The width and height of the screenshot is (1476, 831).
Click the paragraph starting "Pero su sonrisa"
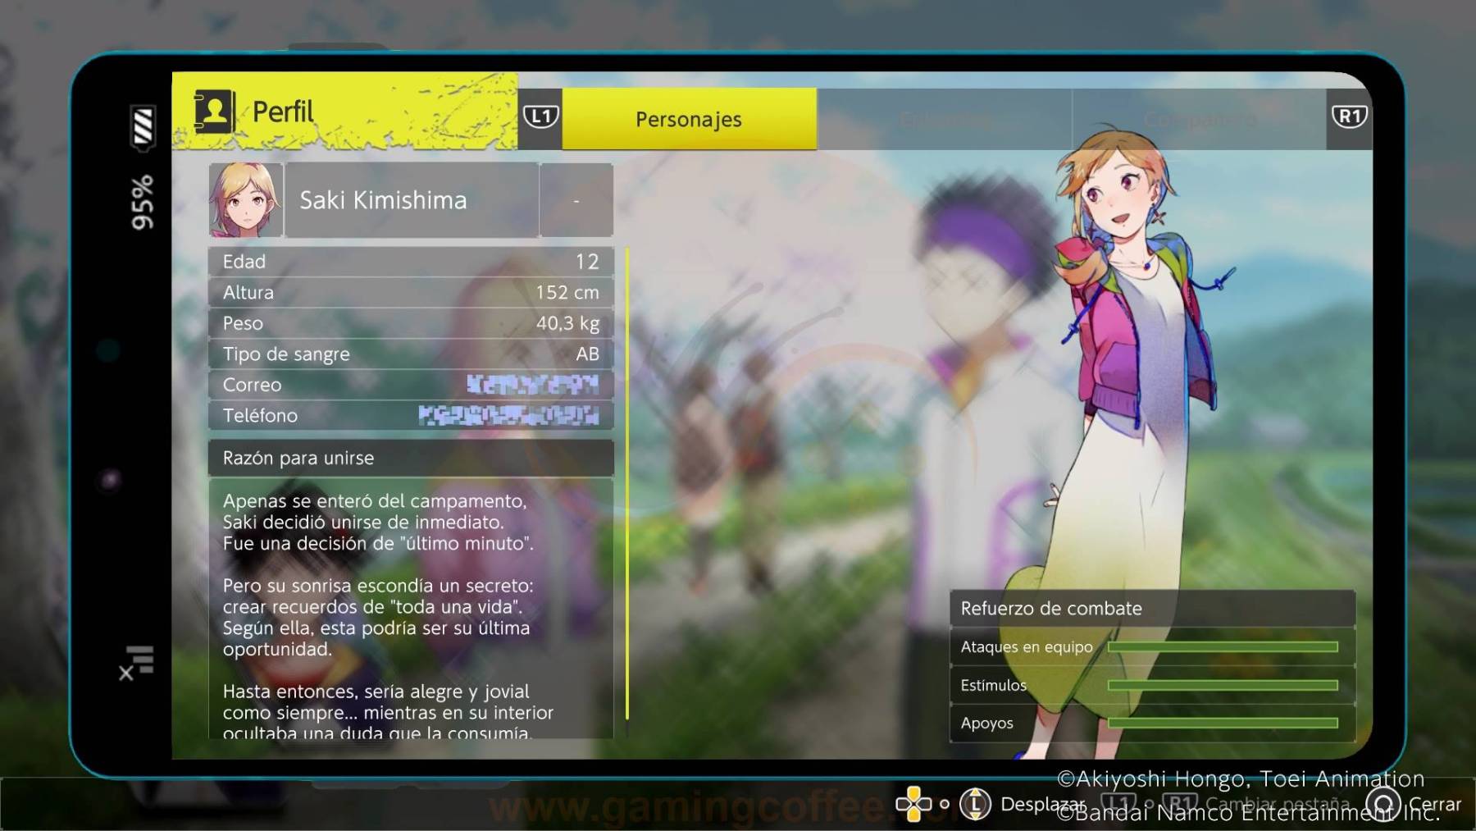[x=378, y=618]
